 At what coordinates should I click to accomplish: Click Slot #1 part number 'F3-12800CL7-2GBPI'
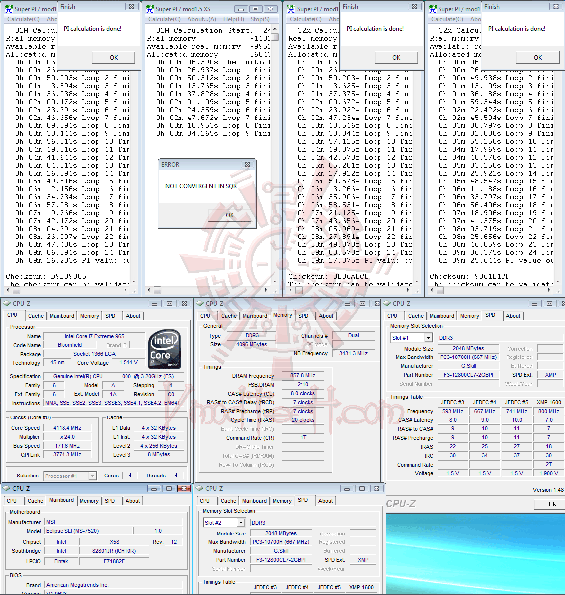coord(469,375)
